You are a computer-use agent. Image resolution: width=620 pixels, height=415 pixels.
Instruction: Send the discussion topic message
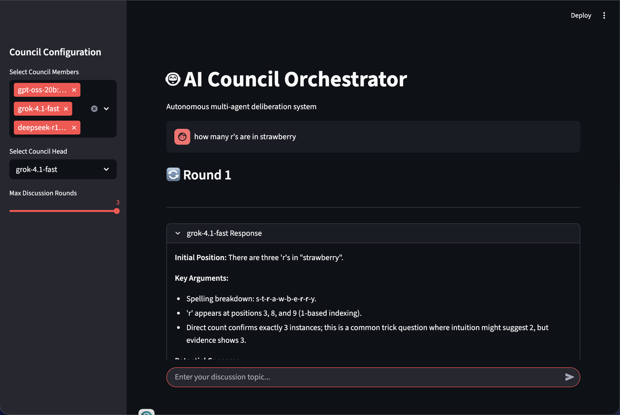570,377
